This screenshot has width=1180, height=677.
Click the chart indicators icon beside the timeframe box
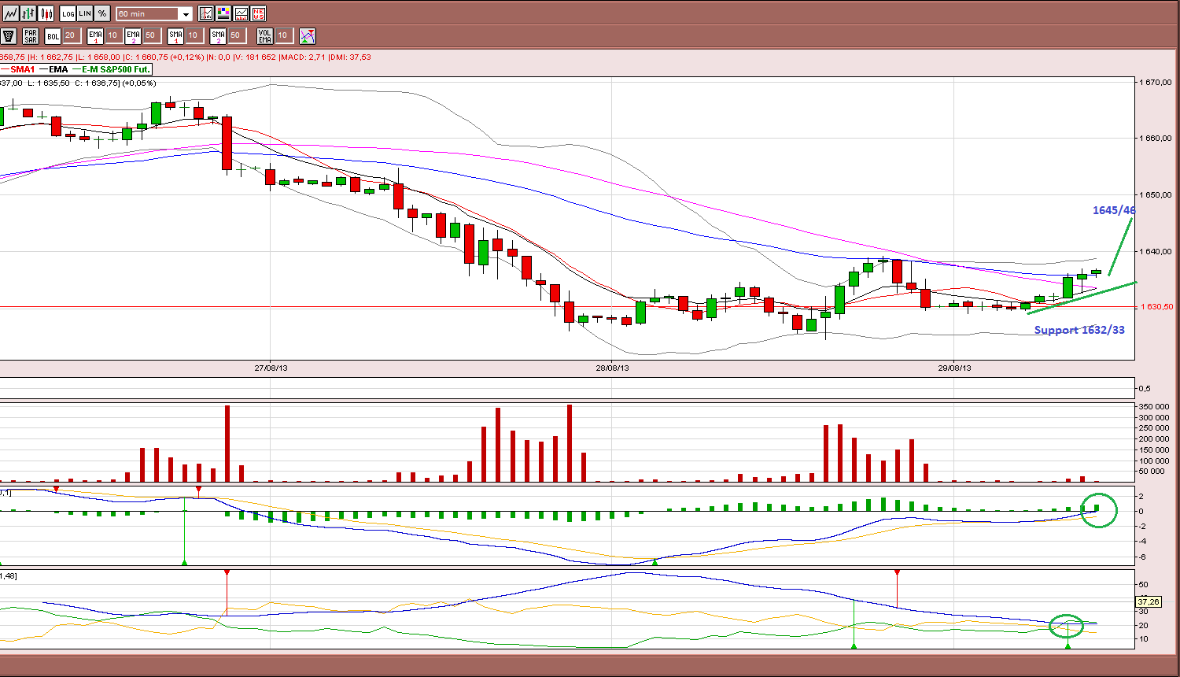click(x=206, y=13)
